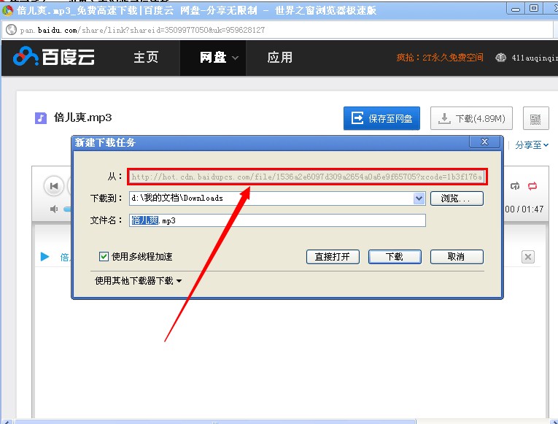Click the play mode icon beside repeat

[515, 186]
